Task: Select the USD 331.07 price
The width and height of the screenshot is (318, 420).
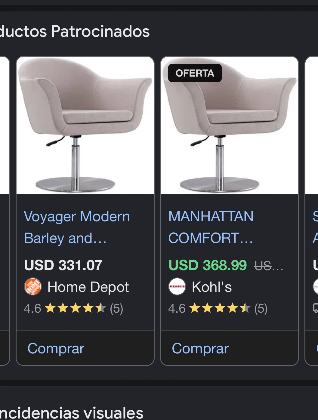Action: [x=63, y=265]
